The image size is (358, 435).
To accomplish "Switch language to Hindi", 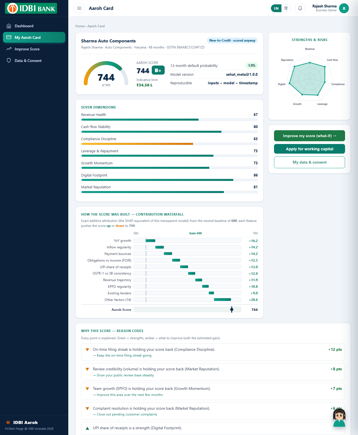I will pos(286,8).
